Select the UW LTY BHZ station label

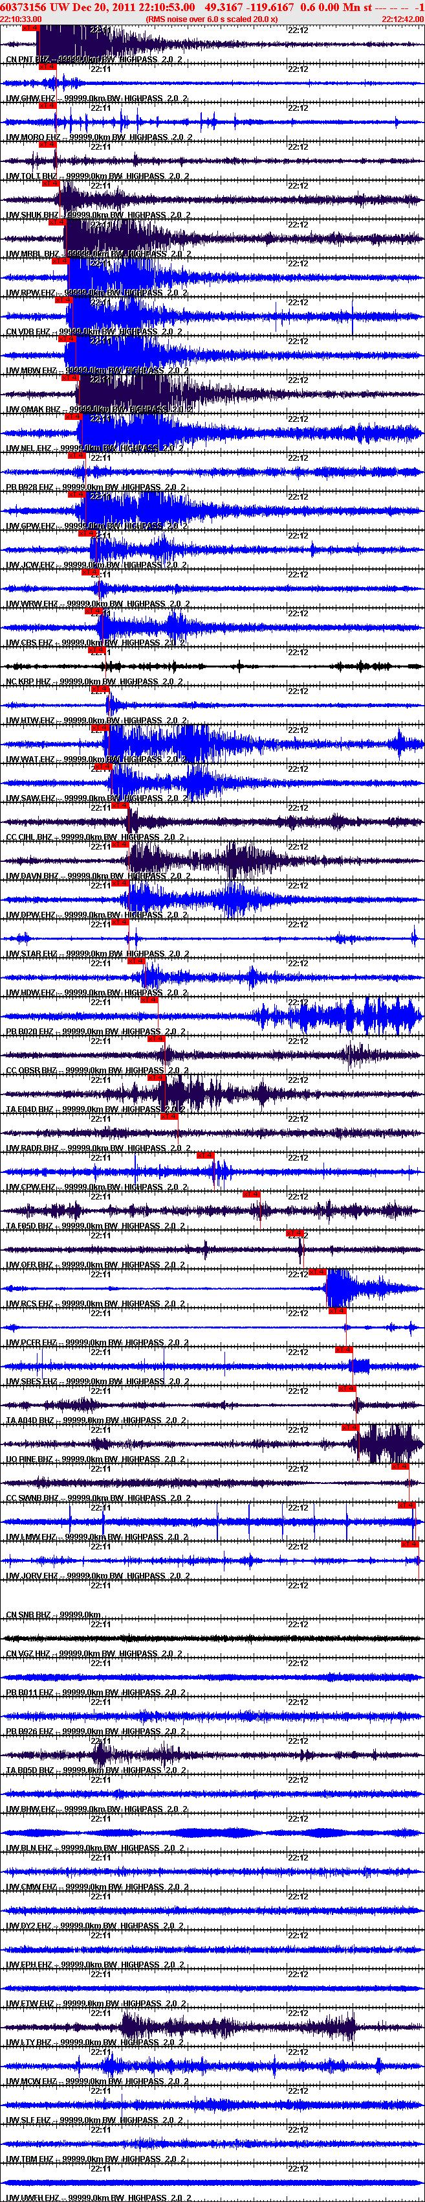[30, 2043]
